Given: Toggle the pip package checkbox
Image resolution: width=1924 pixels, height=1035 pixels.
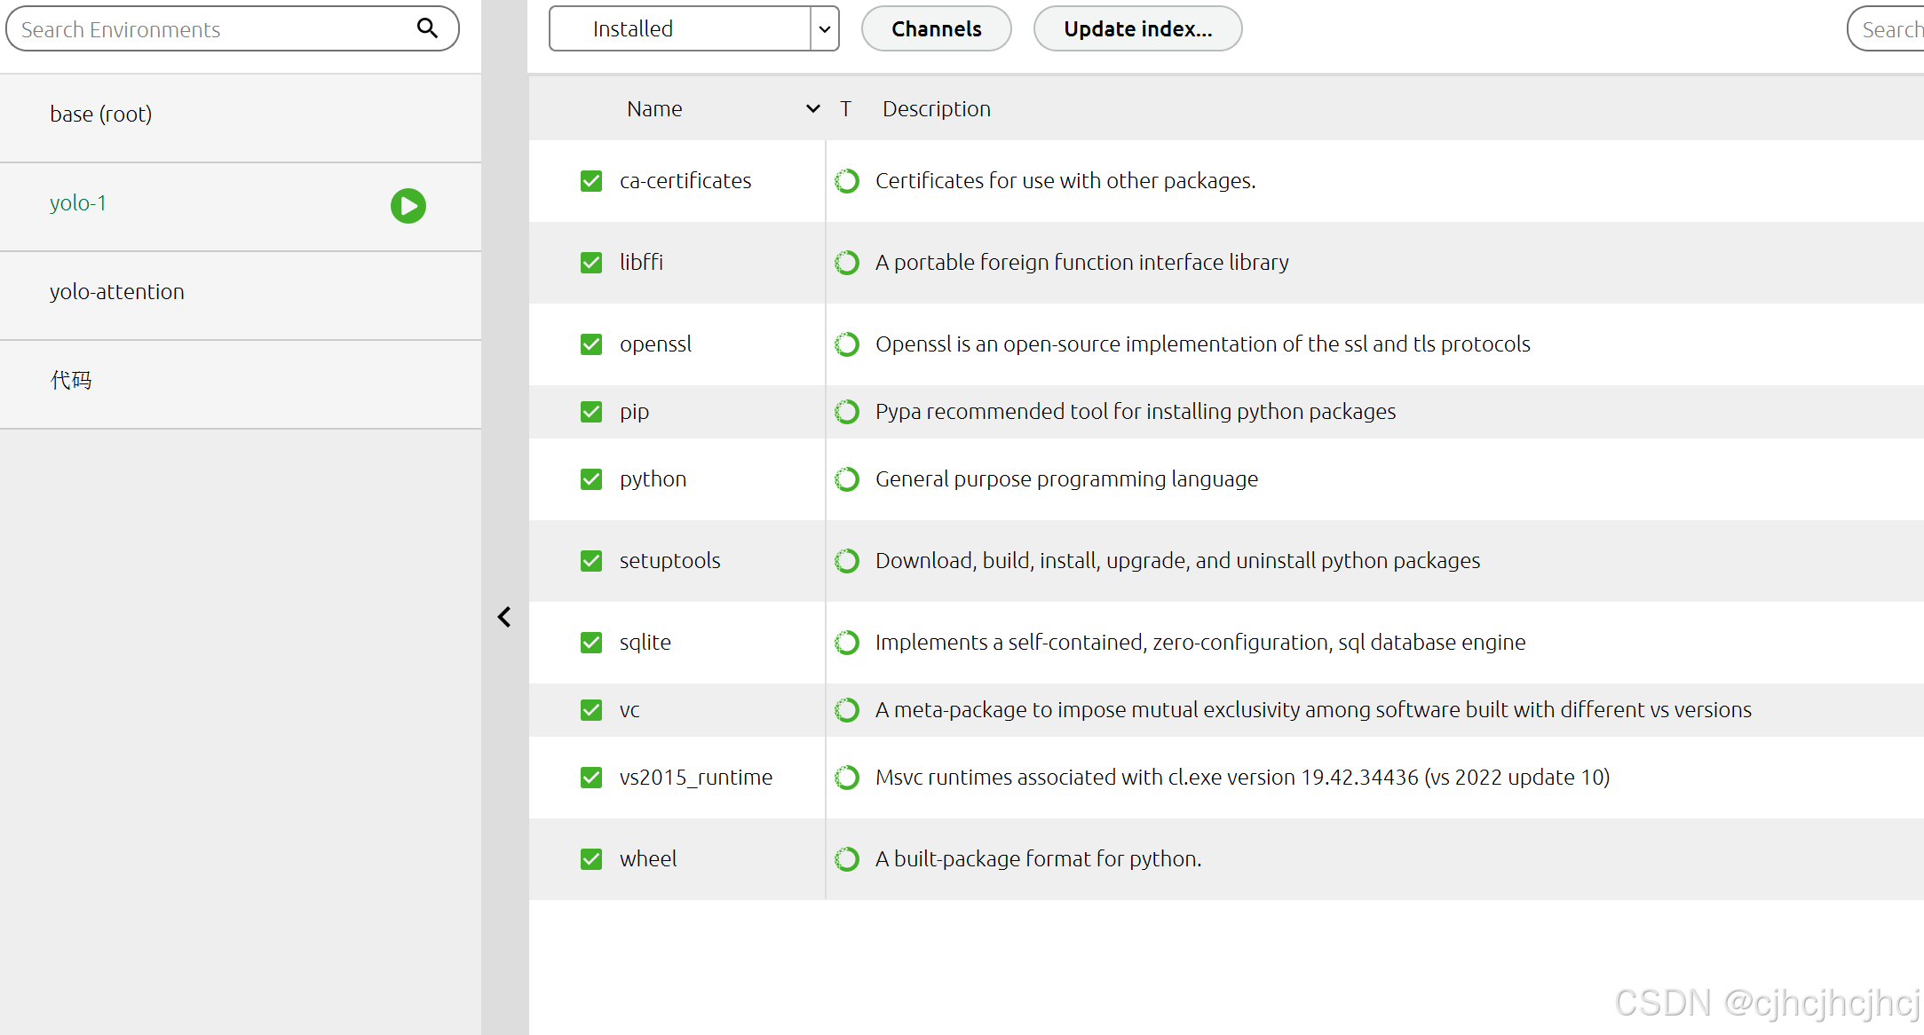Looking at the screenshot, I should tap(591, 412).
